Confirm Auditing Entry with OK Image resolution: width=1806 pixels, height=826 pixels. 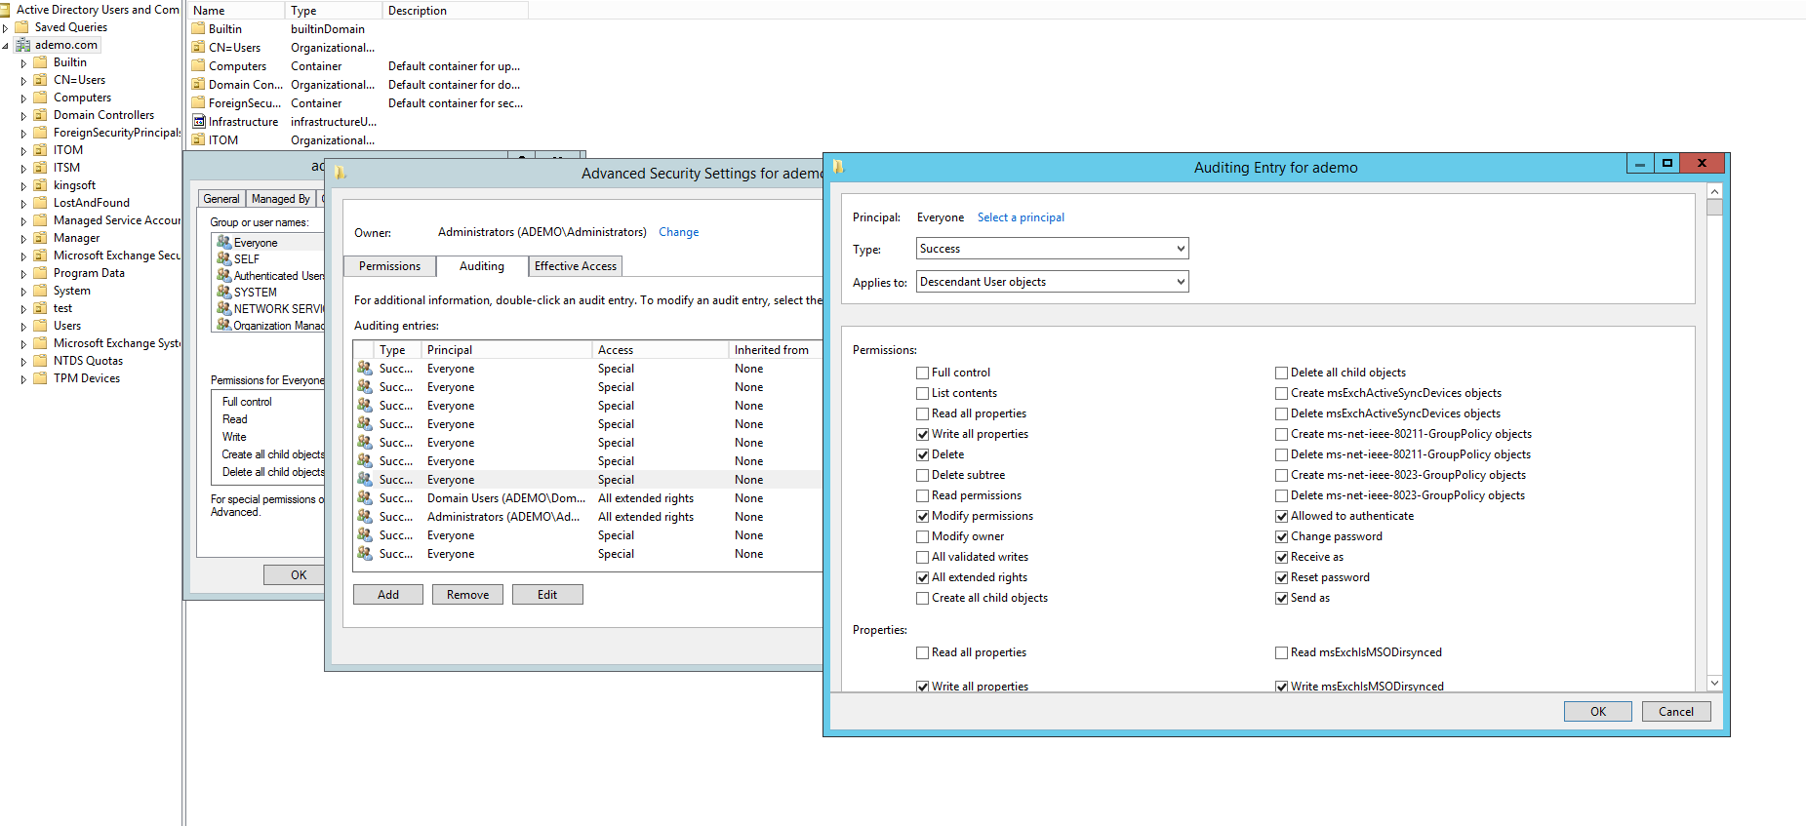tap(1598, 712)
